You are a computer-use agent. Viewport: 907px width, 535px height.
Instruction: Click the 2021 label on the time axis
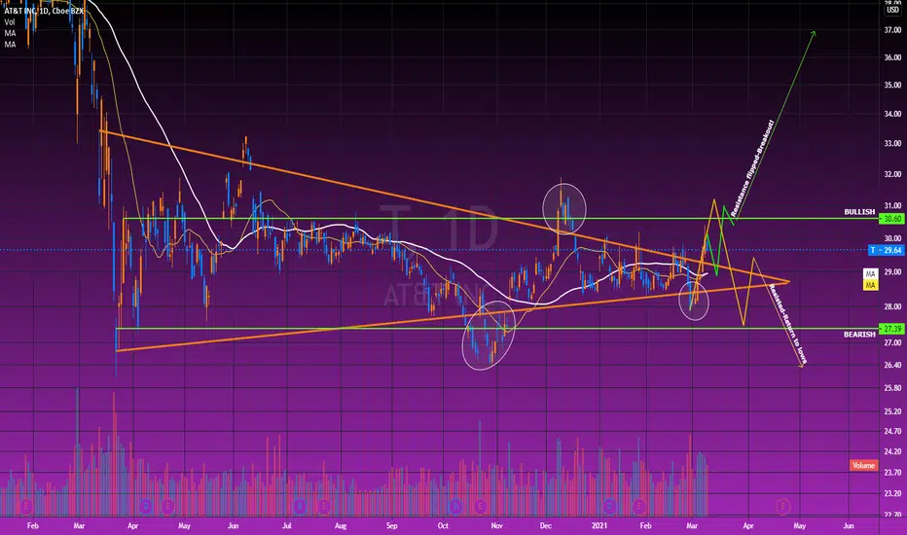pyautogui.click(x=599, y=525)
